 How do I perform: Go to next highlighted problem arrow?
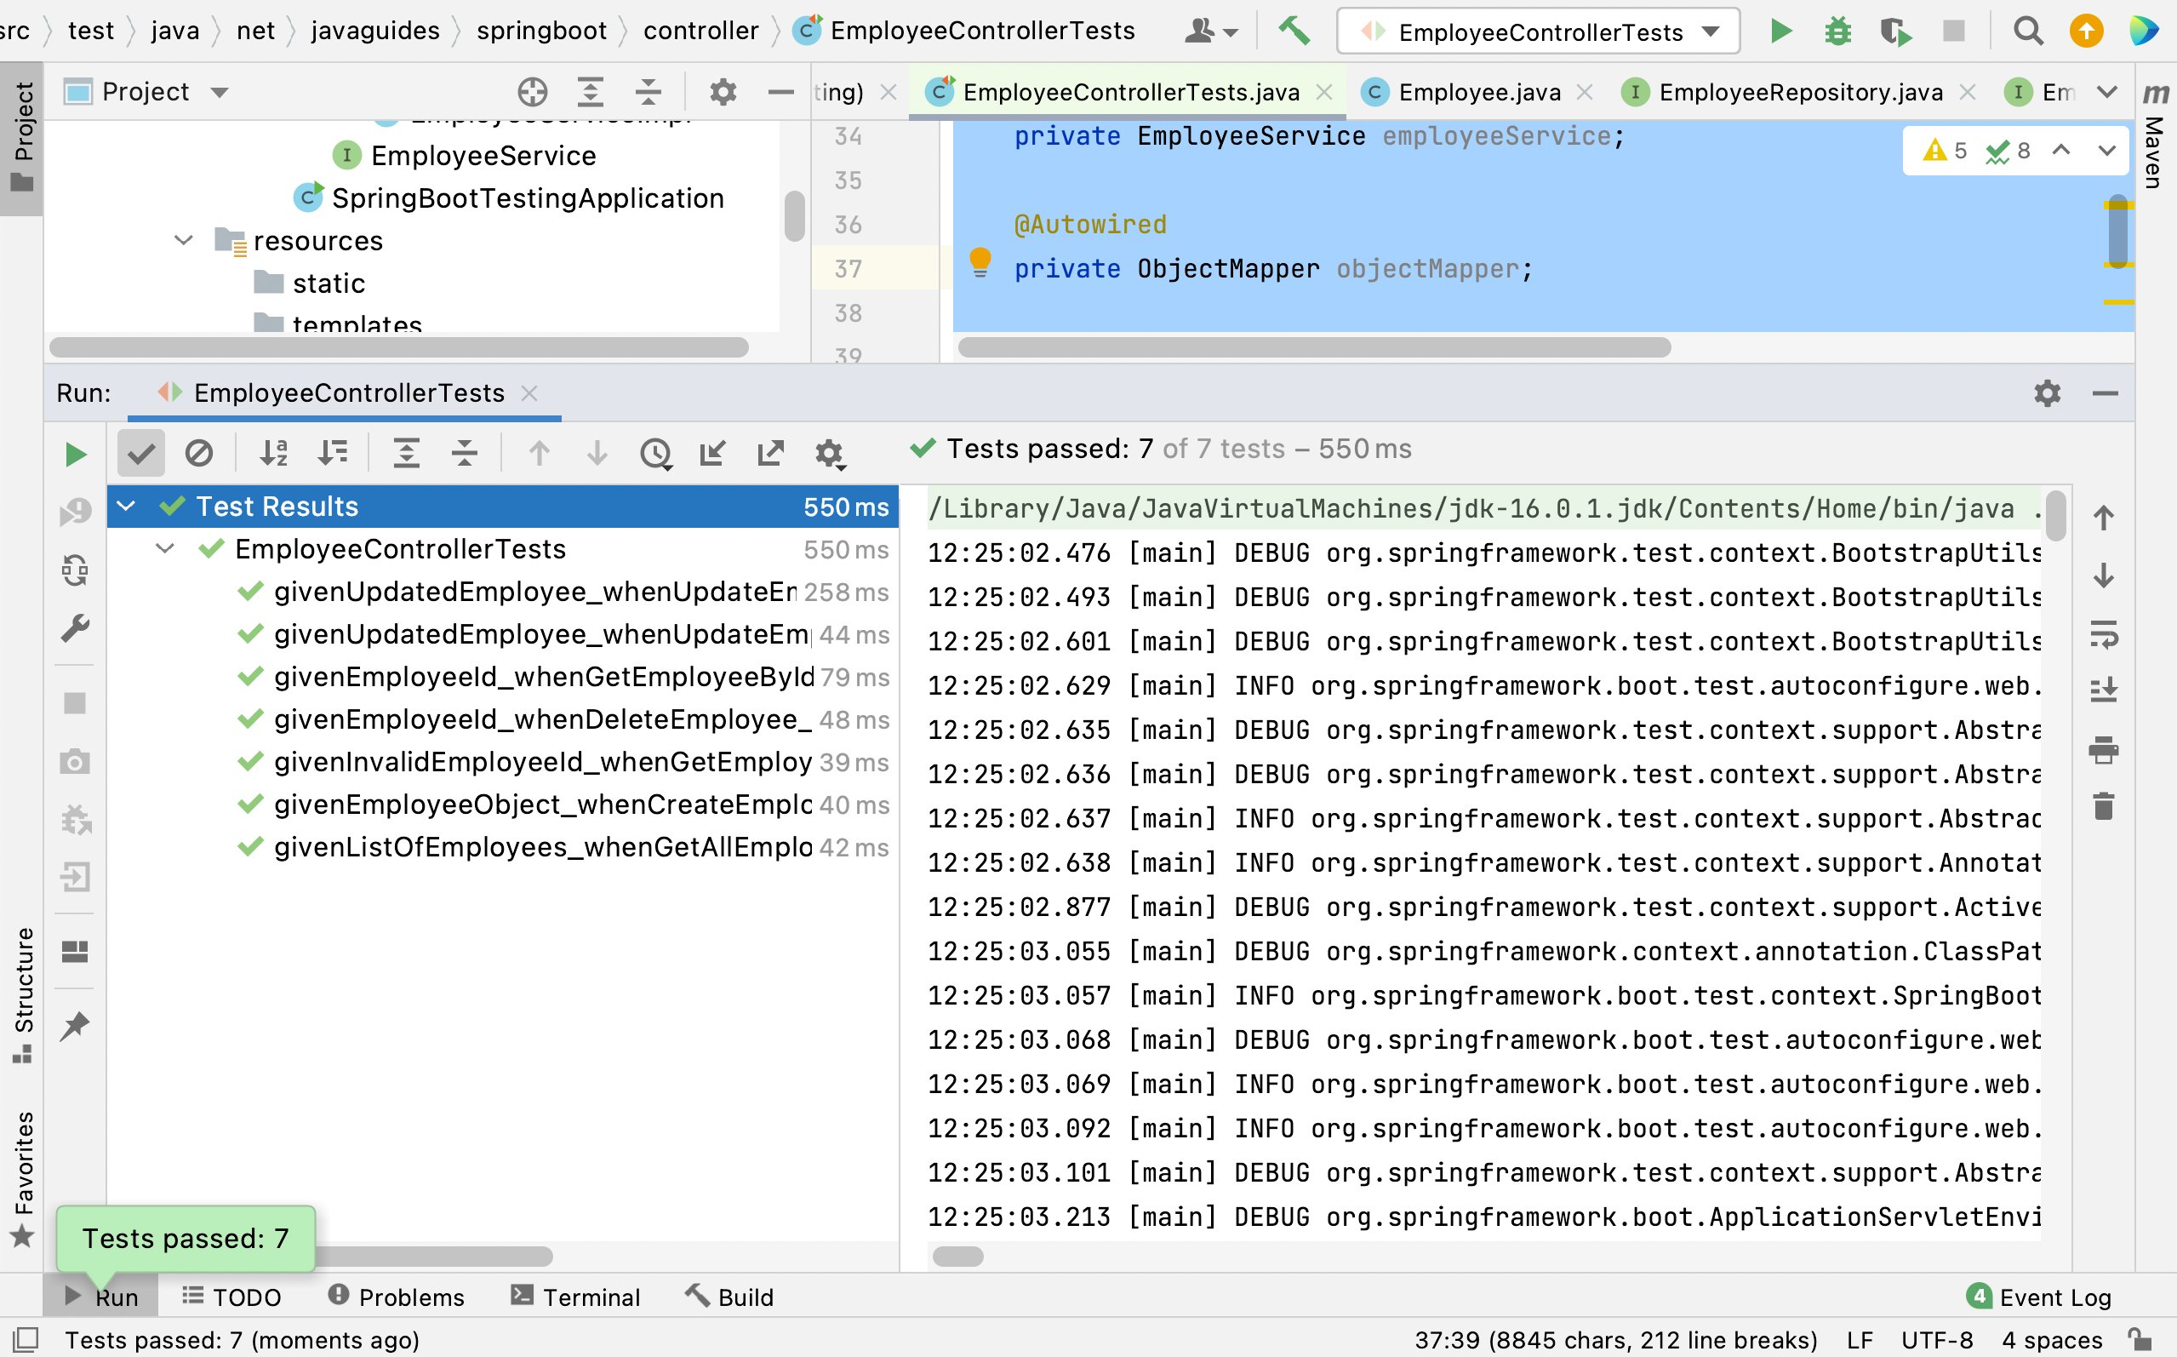click(x=2107, y=150)
